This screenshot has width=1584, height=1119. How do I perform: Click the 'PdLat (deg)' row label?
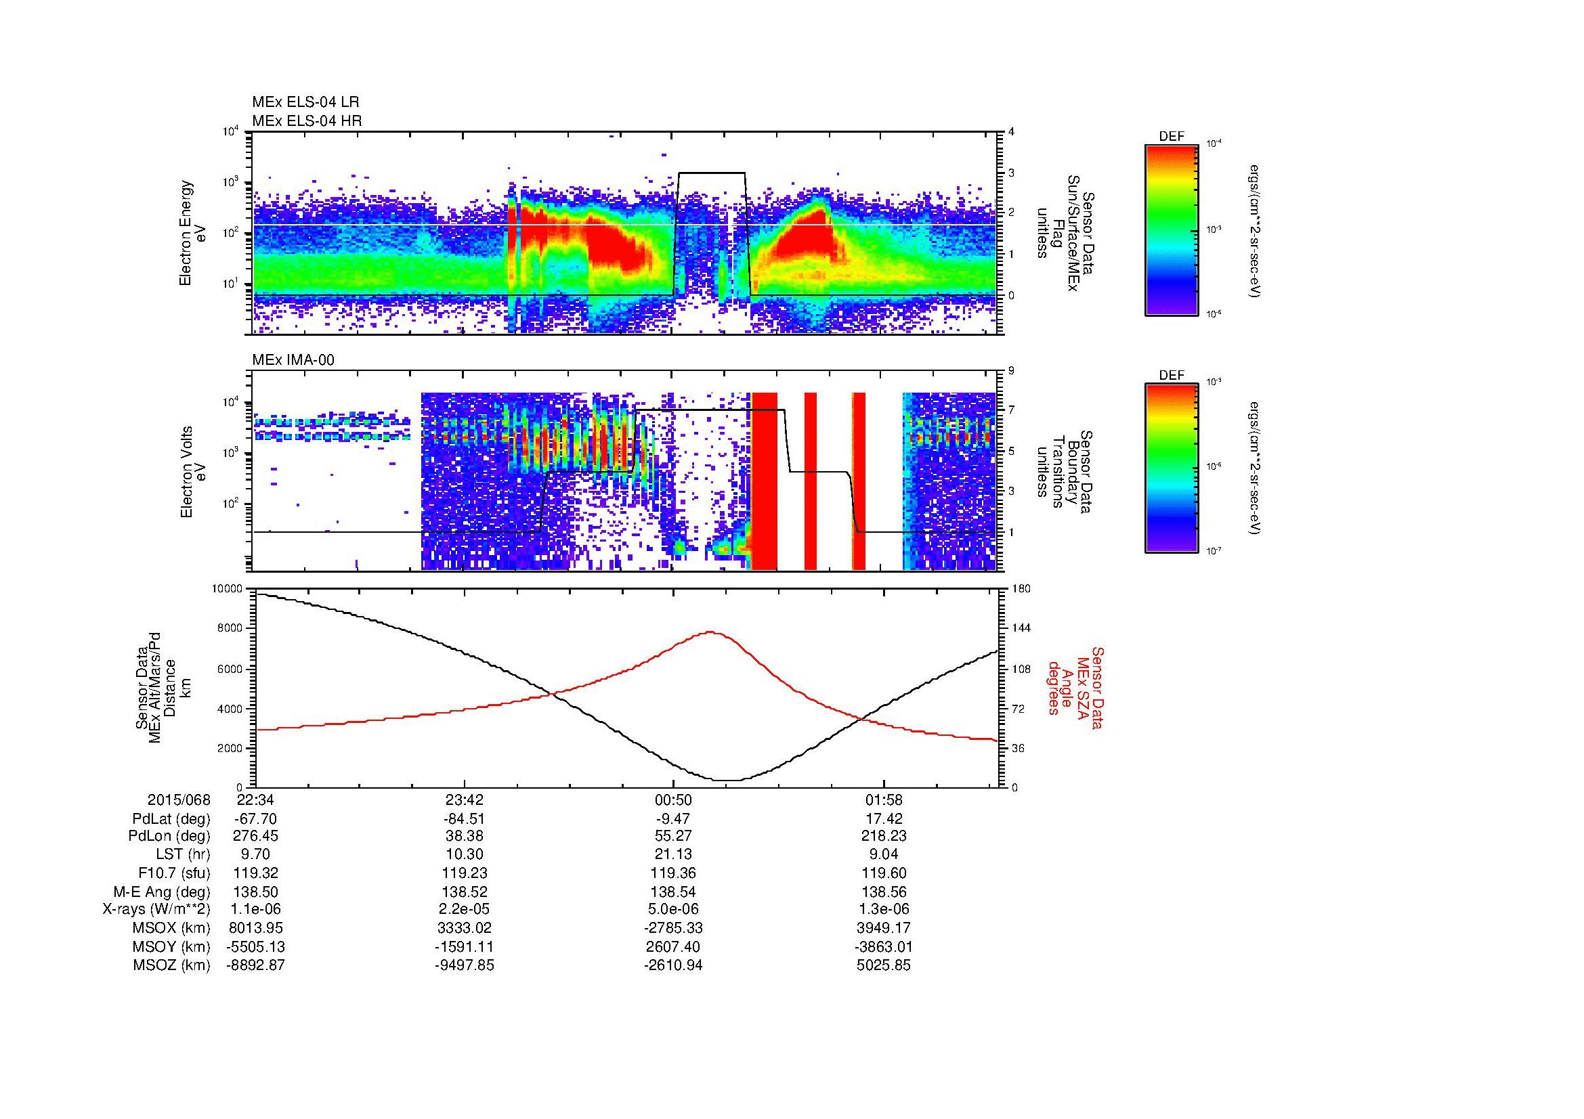click(171, 819)
